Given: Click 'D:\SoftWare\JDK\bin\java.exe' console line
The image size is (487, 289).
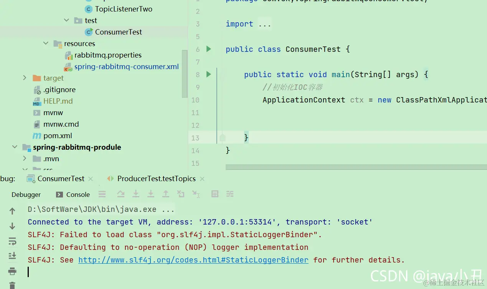Looking at the screenshot, I should 101,209.
